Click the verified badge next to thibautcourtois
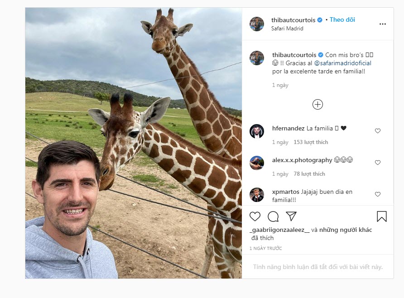 click(x=320, y=19)
